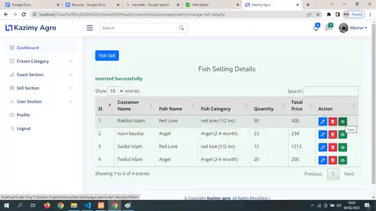Screen dimensions: 376x211
Task: Expand the User Section menu
Action: (41, 102)
